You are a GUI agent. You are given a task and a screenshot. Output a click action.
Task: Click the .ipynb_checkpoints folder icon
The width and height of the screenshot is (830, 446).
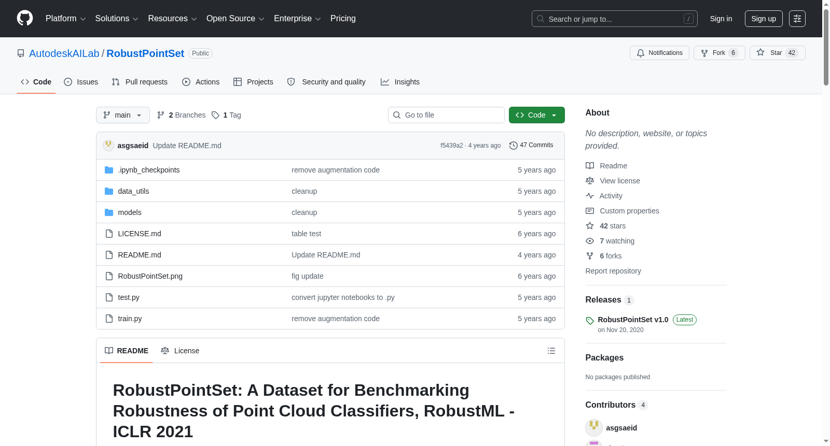click(x=109, y=170)
